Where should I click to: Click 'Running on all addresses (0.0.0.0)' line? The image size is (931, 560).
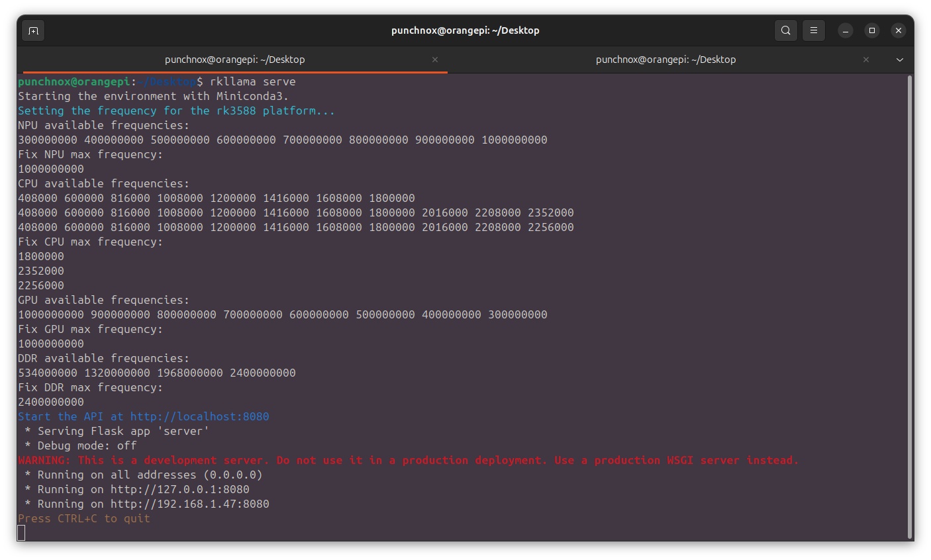(x=144, y=475)
